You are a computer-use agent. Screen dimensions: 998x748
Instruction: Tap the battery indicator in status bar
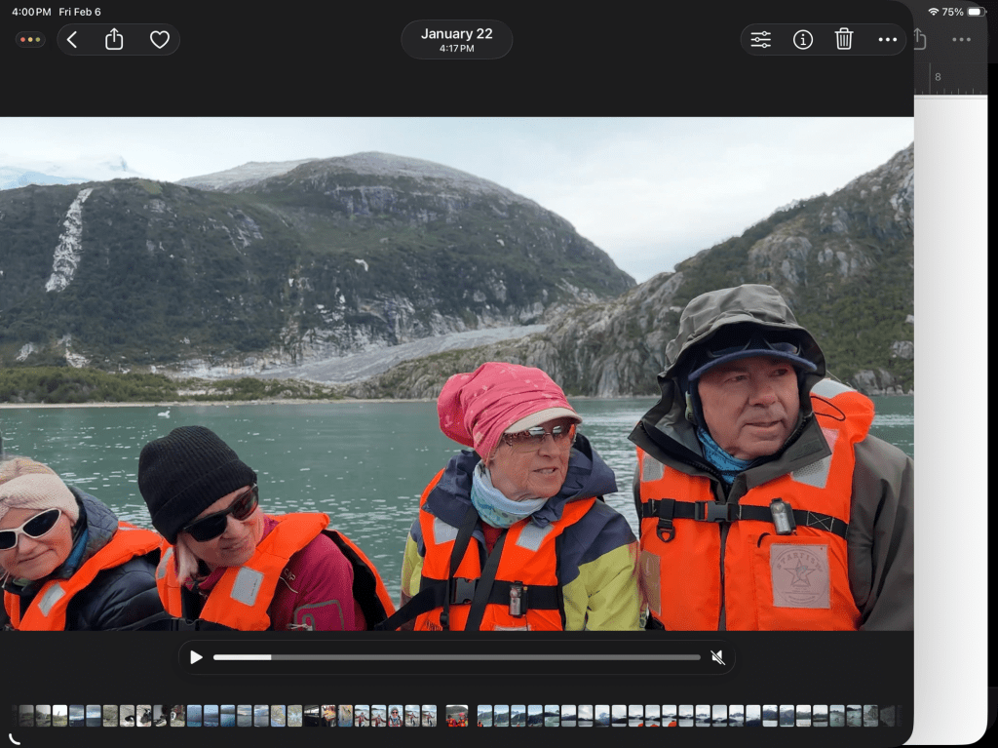(x=977, y=12)
